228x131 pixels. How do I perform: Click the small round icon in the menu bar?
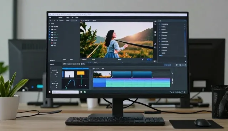73,17
